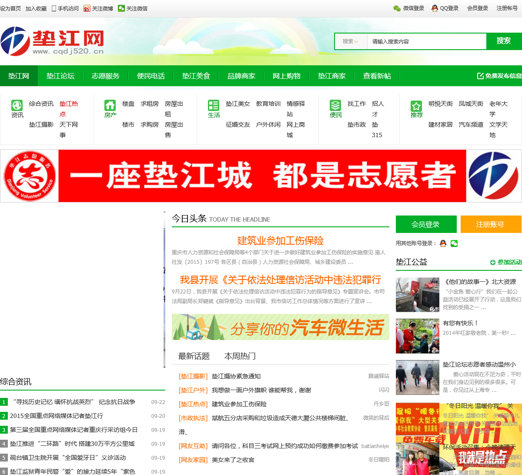This screenshot has width=522, height=475.
Task: Click the 垫江美女 link under 生活
Action: pyautogui.click(x=238, y=104)
